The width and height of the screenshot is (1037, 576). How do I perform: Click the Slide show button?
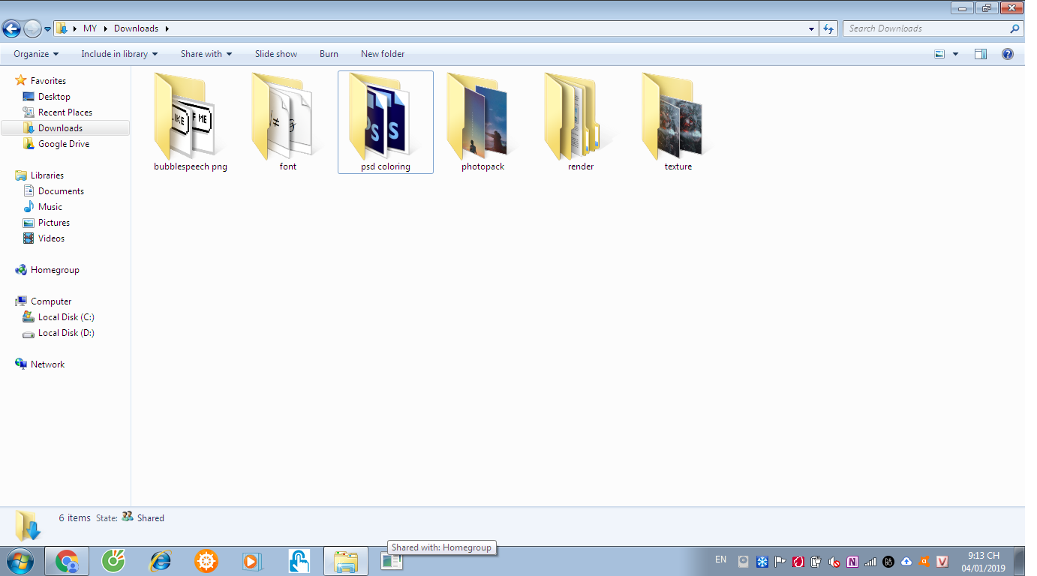click(276, 54)
